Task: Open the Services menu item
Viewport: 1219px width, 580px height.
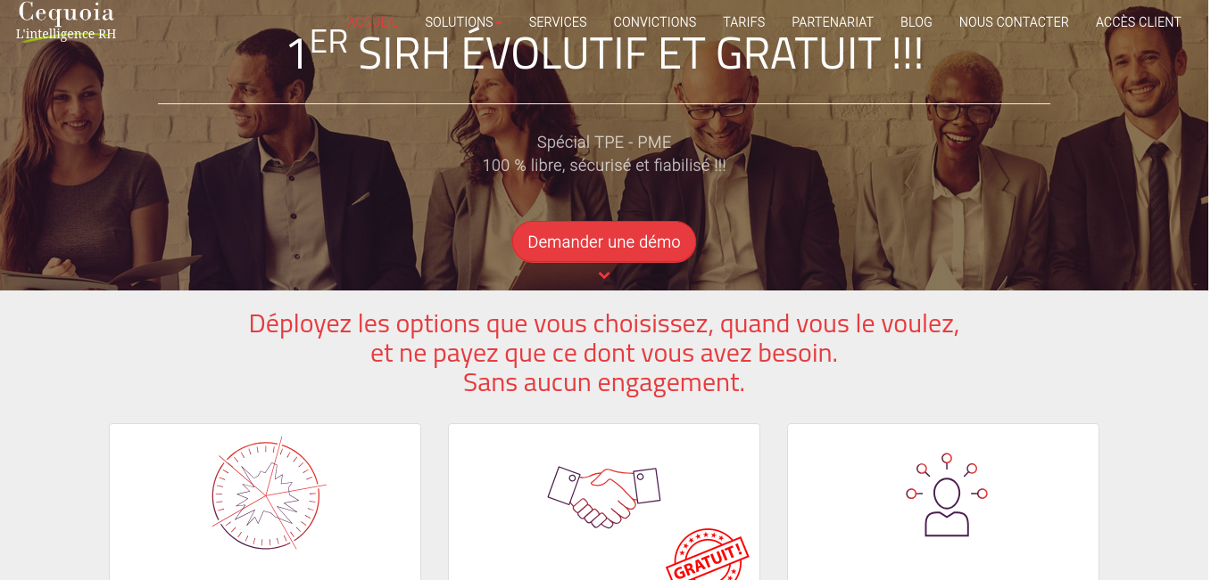Action: (558, 22)
